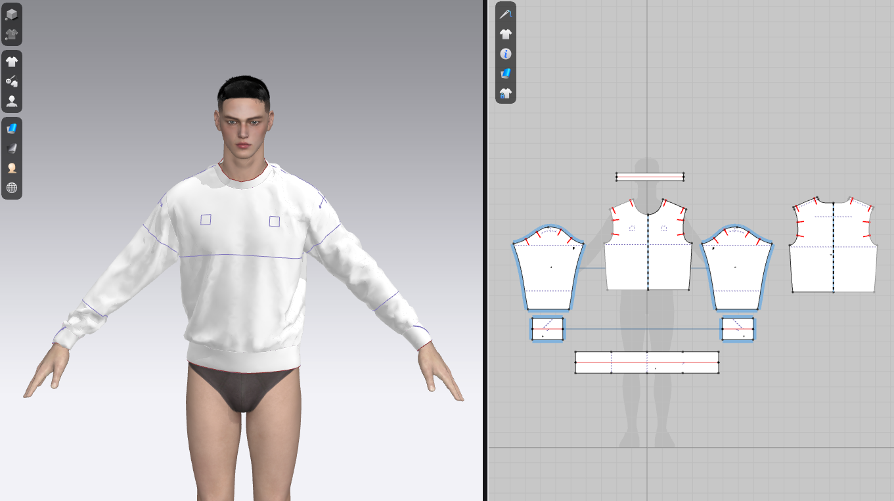Click blue fabric icon in 2D toolbar
This screenshot has height=501, width=894.
[505, 74]
